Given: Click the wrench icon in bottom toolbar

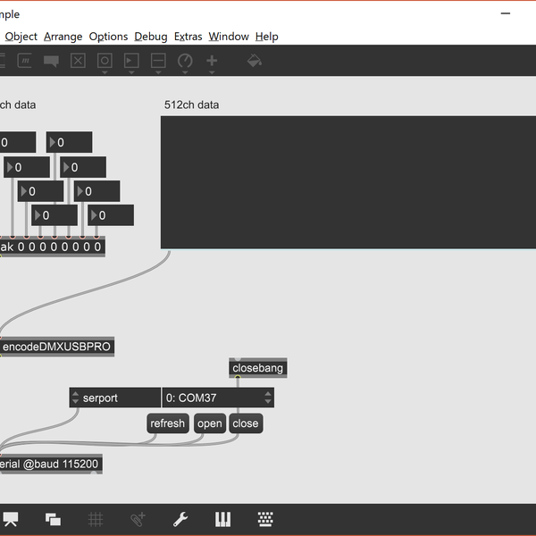Looking at the screenshot, I should point(180,519).
